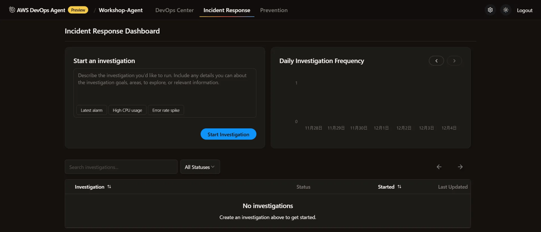Toggle light/dark theme with sun icon
541x232 pixels.
[506, 10]
